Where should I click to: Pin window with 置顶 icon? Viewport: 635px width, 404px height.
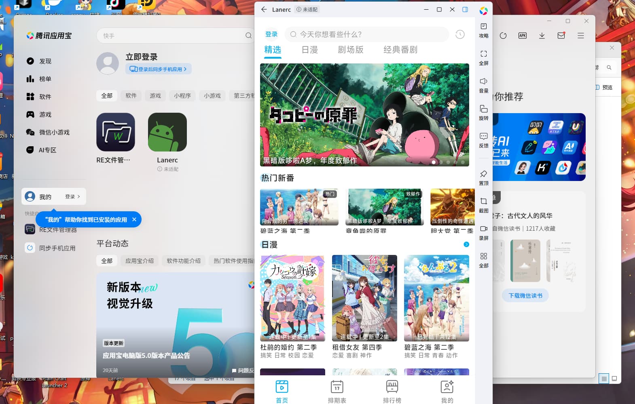tap(483, 178)
